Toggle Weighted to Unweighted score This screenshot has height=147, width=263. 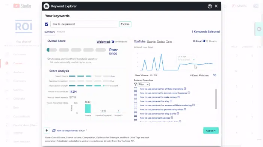point(112,42)
